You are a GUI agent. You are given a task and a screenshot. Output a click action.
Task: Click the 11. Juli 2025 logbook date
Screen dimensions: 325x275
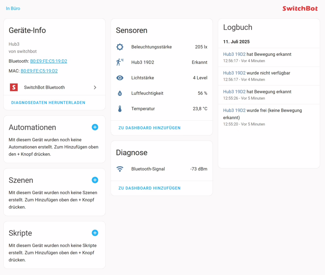coord(236,42)
